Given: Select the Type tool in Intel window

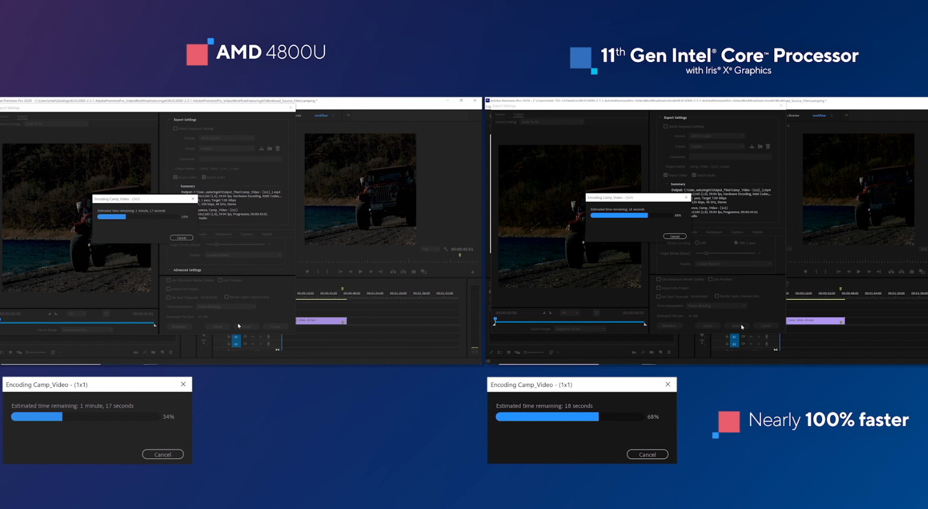Looking at the screenshot, I should 702,342.
